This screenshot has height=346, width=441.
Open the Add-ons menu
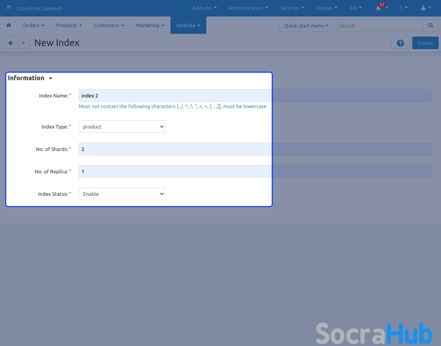(x=204, y=8)
